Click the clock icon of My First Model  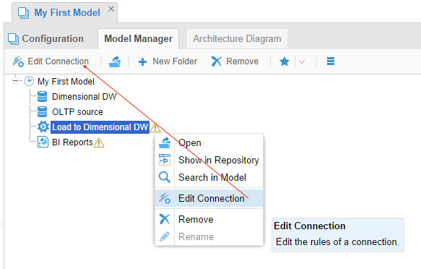[x=29, y=81]
